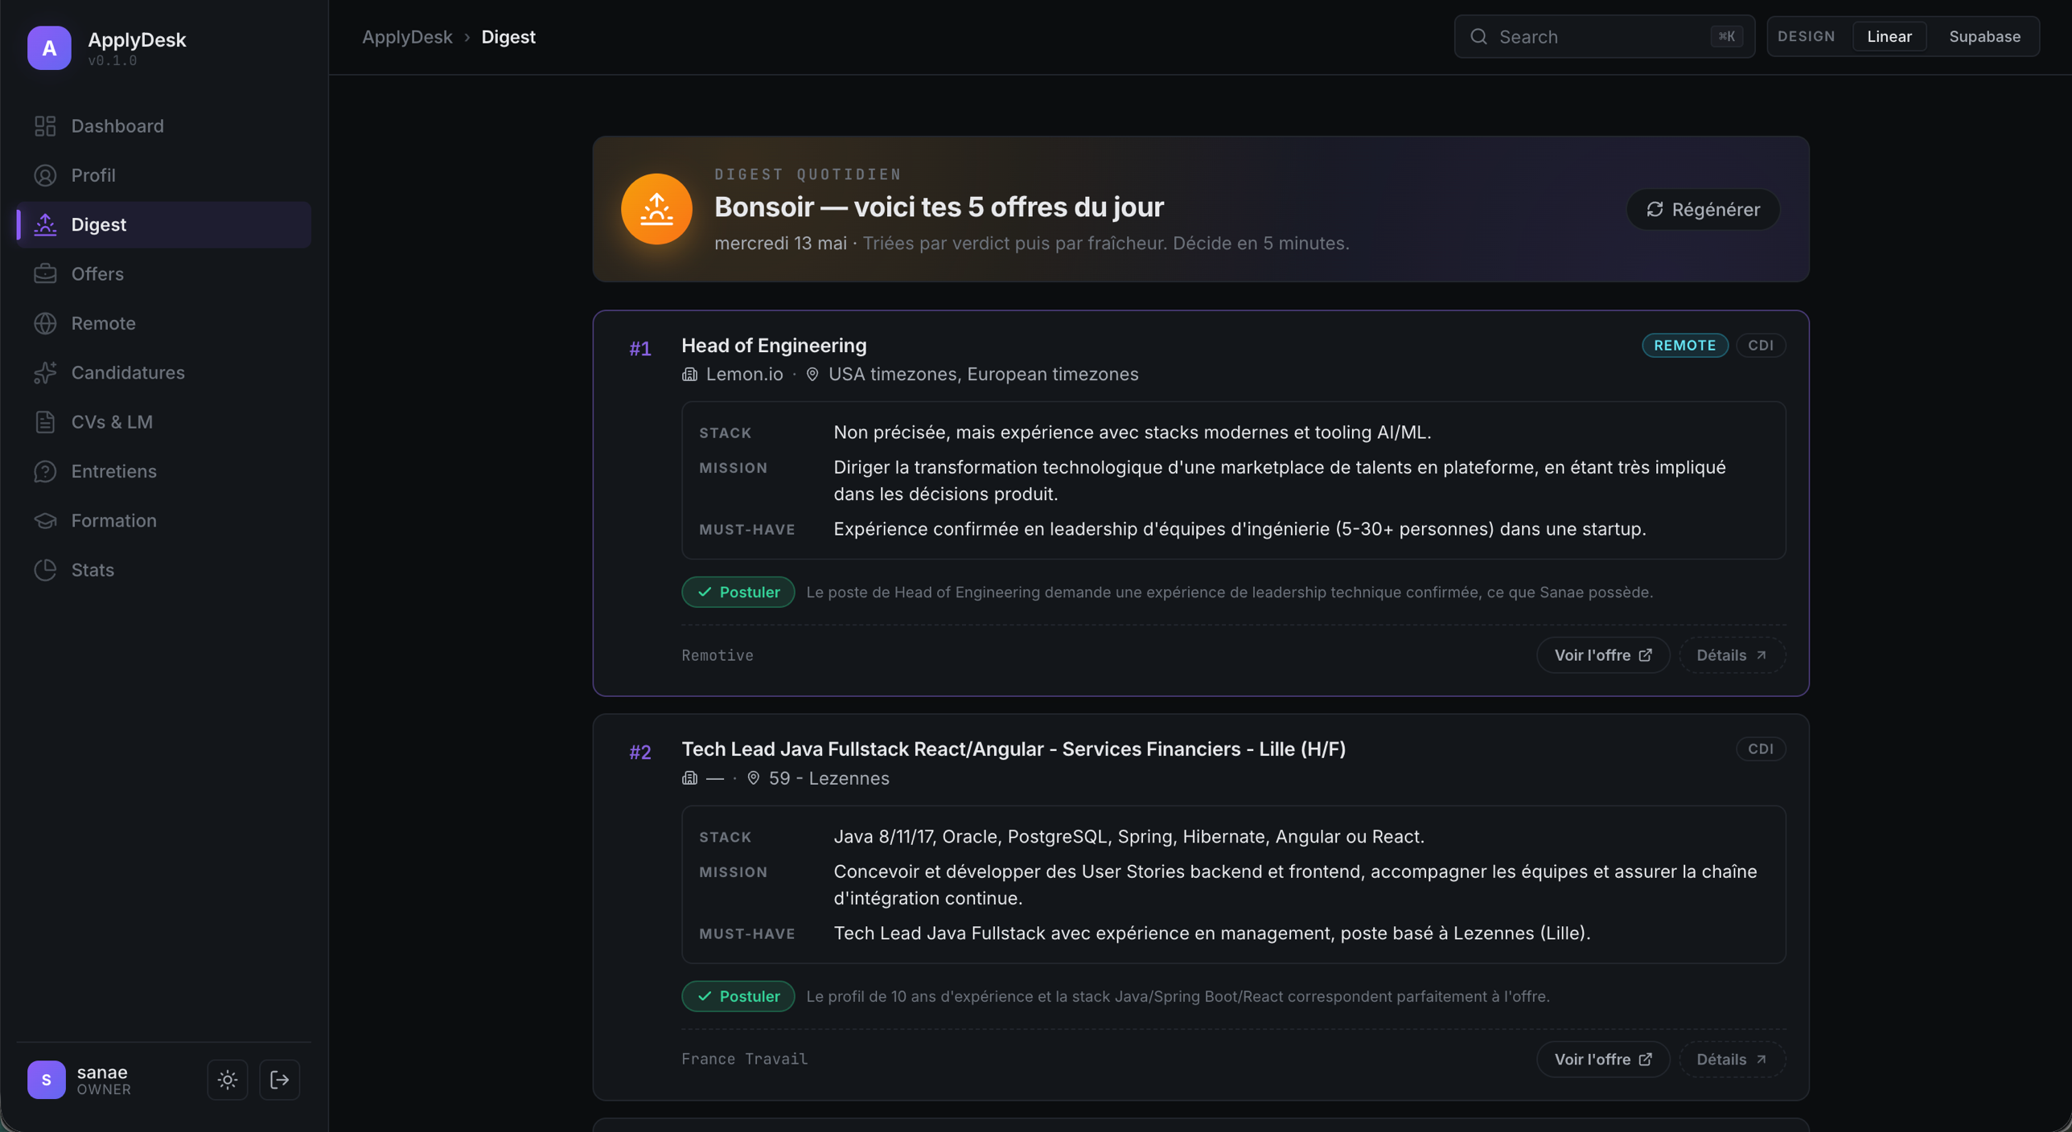Click the ApplyDesk breadcrumb link

point(407,37)
